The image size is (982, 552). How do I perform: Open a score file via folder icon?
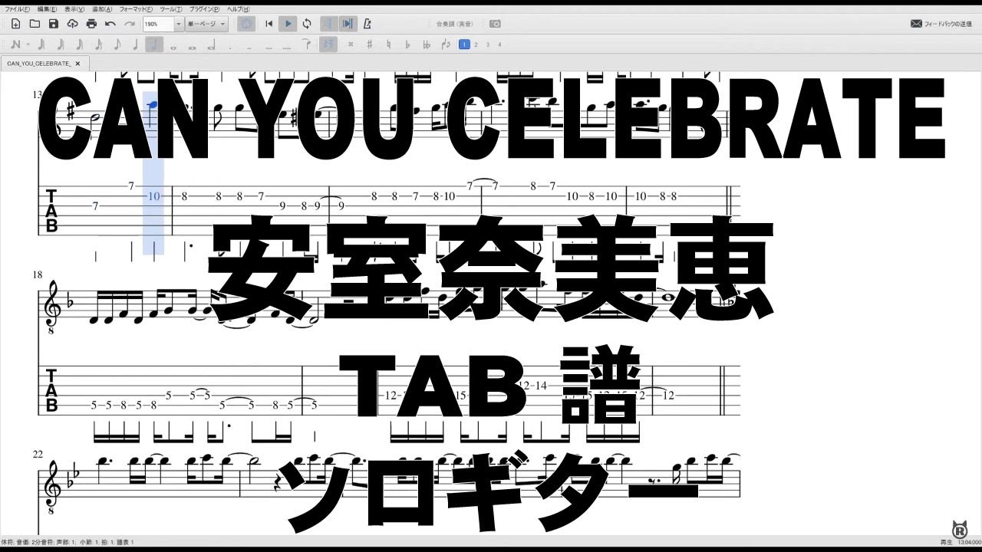[35, 24]
